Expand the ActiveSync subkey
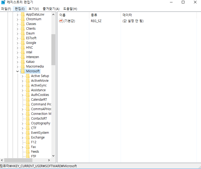Screen dimensions: 201x169 (23, 86)
